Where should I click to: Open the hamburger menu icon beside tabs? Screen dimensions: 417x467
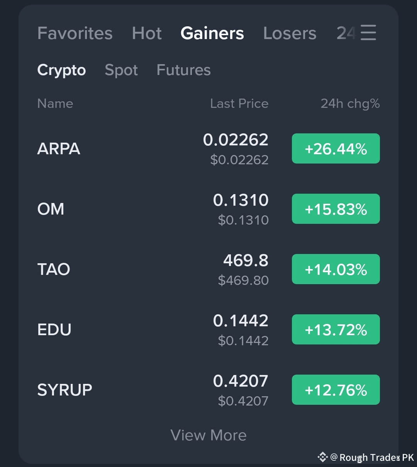[x=368, y=32]
